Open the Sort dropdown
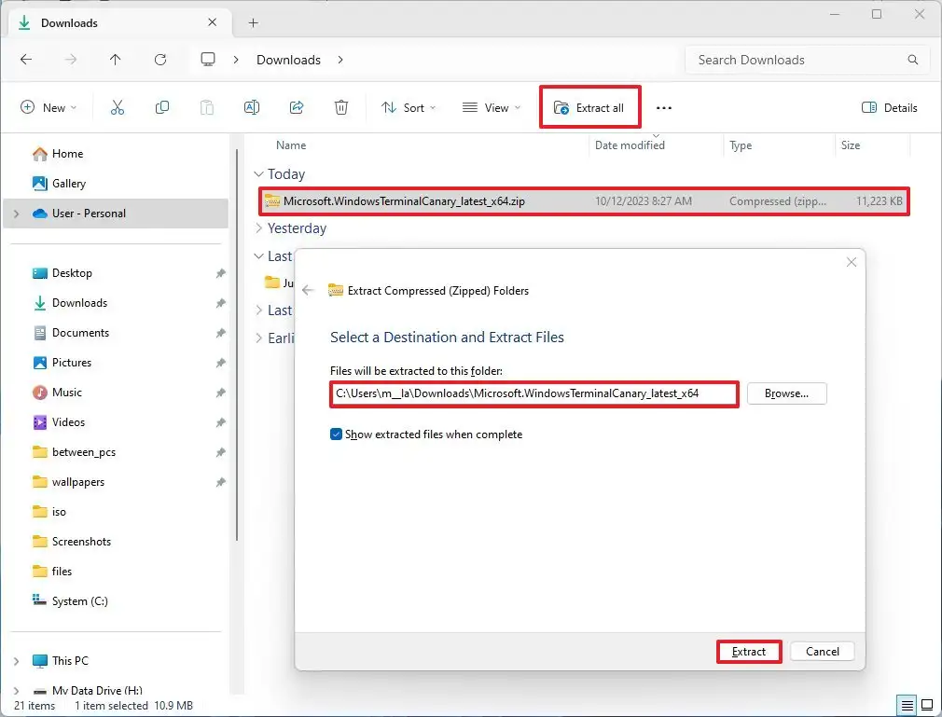 [409, 107]
